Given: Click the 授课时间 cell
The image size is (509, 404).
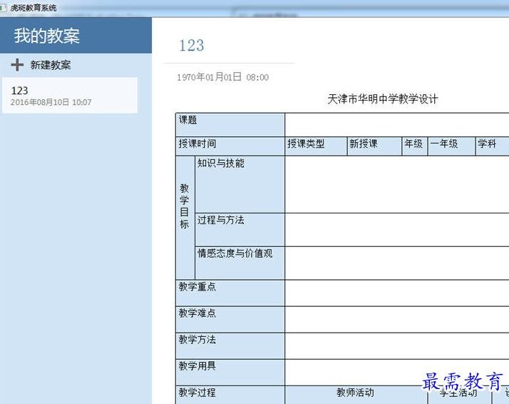Looking at the screenshot, I should click(230, 146).
